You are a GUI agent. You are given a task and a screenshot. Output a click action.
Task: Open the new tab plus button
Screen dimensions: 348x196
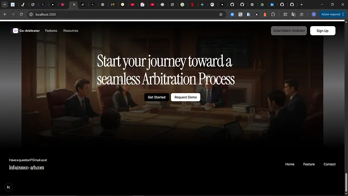pos(301,4)
